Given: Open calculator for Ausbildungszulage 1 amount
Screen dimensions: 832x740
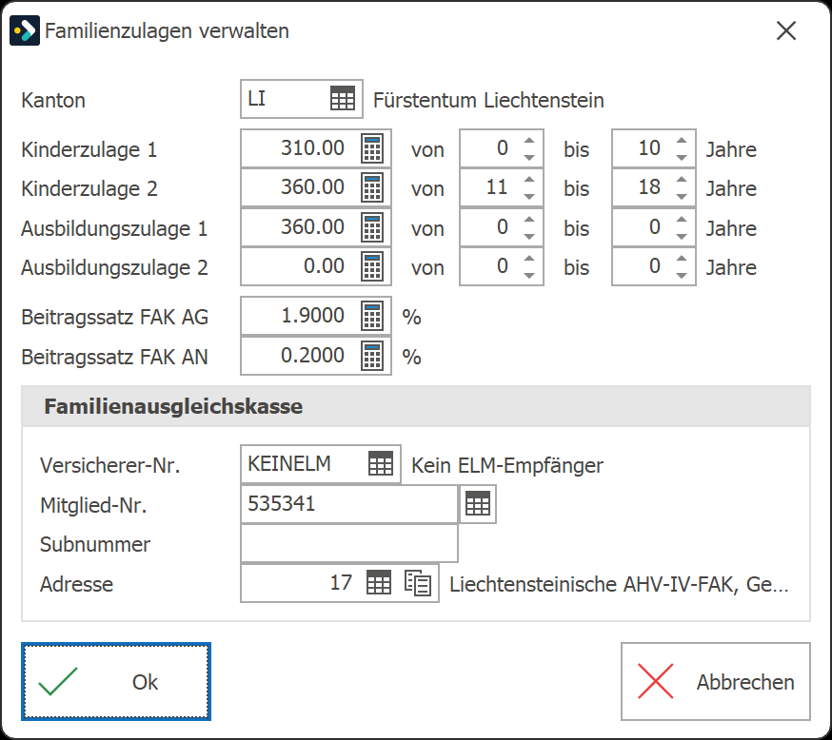Looking at the screenshot, I should (372, 227).
